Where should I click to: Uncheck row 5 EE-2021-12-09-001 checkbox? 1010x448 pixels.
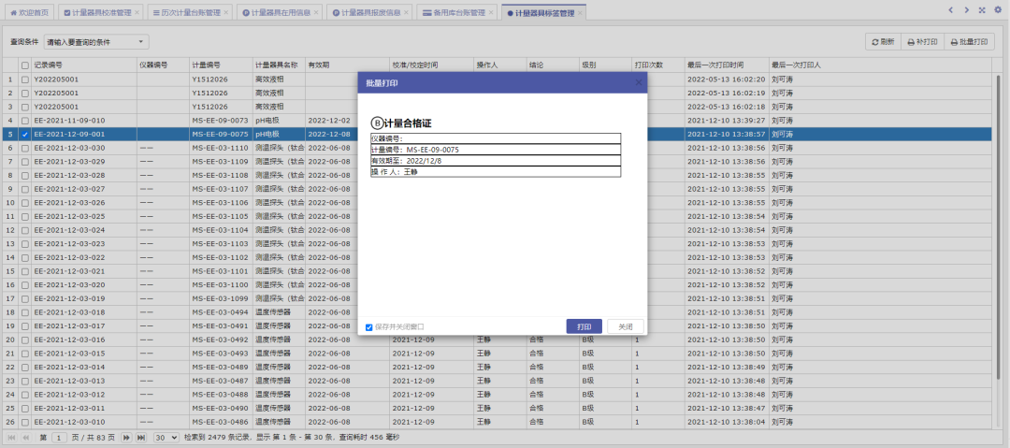click(x=25, y=134)
